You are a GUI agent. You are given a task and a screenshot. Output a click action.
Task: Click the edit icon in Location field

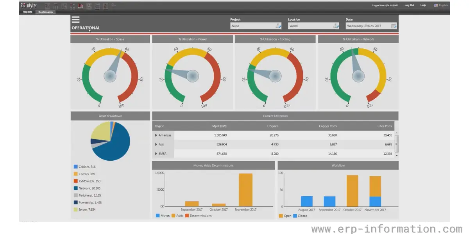coord(336,26)
